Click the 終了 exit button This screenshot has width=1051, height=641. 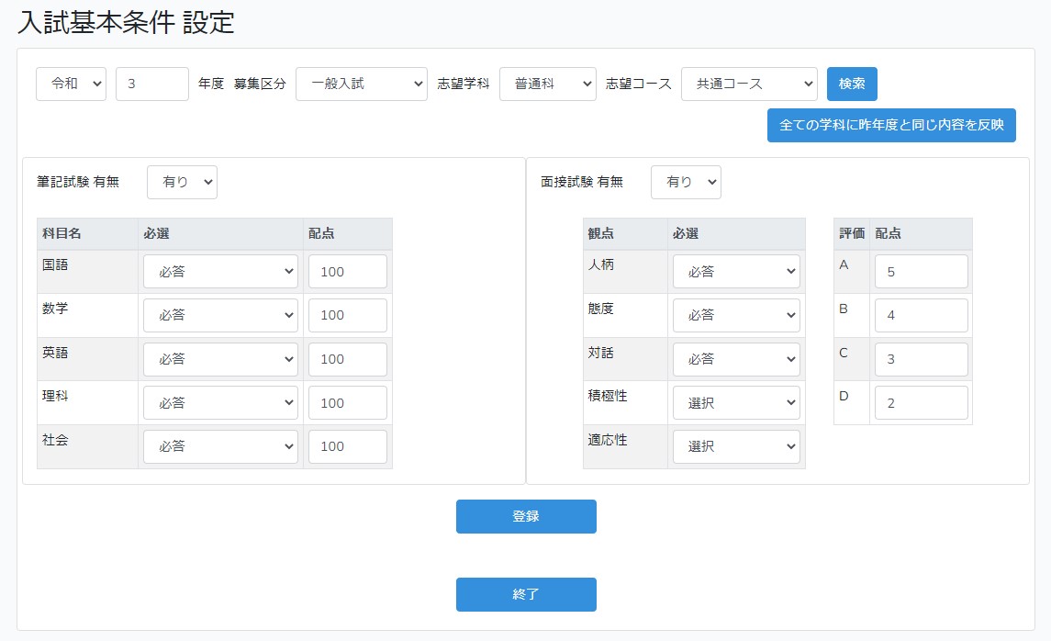526,594
